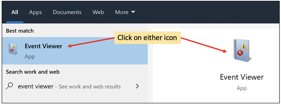Click the magnifying glass search icon
281x105 pixels.
9,86
